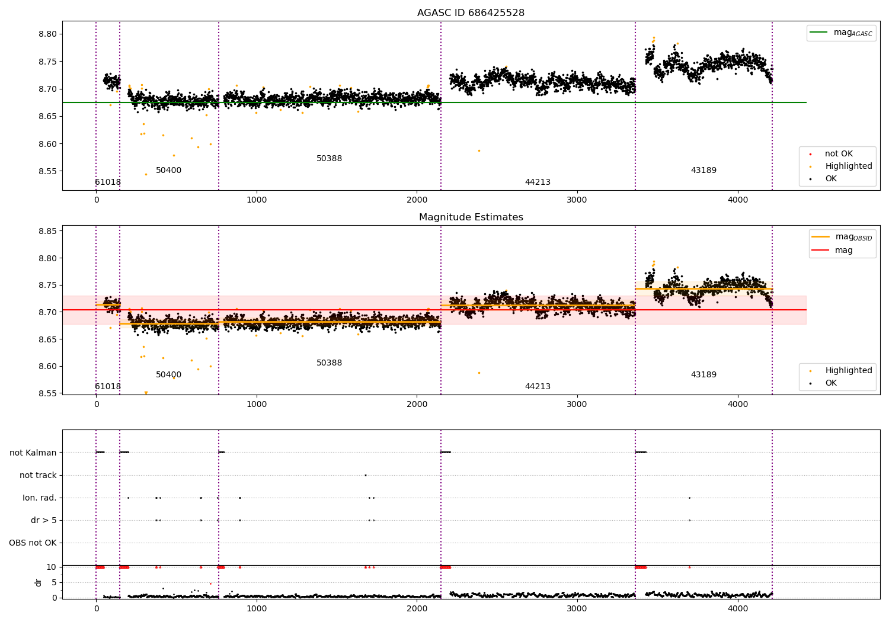Click the lone black marker on "not track" row
The width and height of the screenshot is (889, 622).
pyautogui.click(x=366, y=475)
